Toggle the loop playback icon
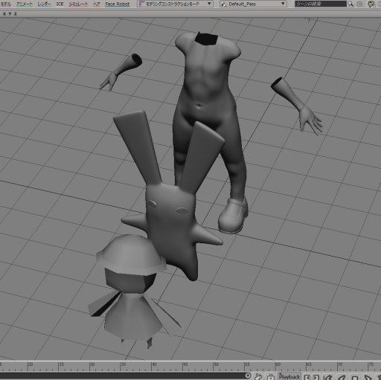 [x=258, y=376]
